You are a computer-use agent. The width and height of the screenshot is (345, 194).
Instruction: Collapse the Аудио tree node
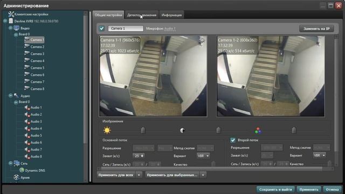pos(10,96)
